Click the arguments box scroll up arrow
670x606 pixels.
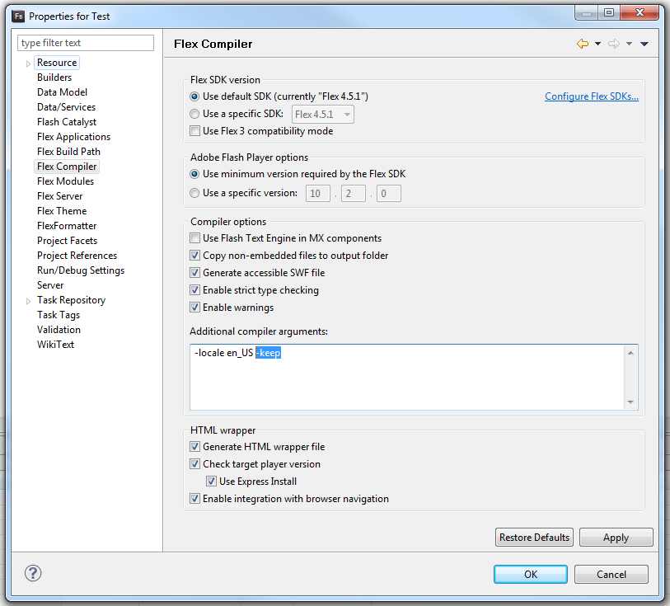(630, 353)
